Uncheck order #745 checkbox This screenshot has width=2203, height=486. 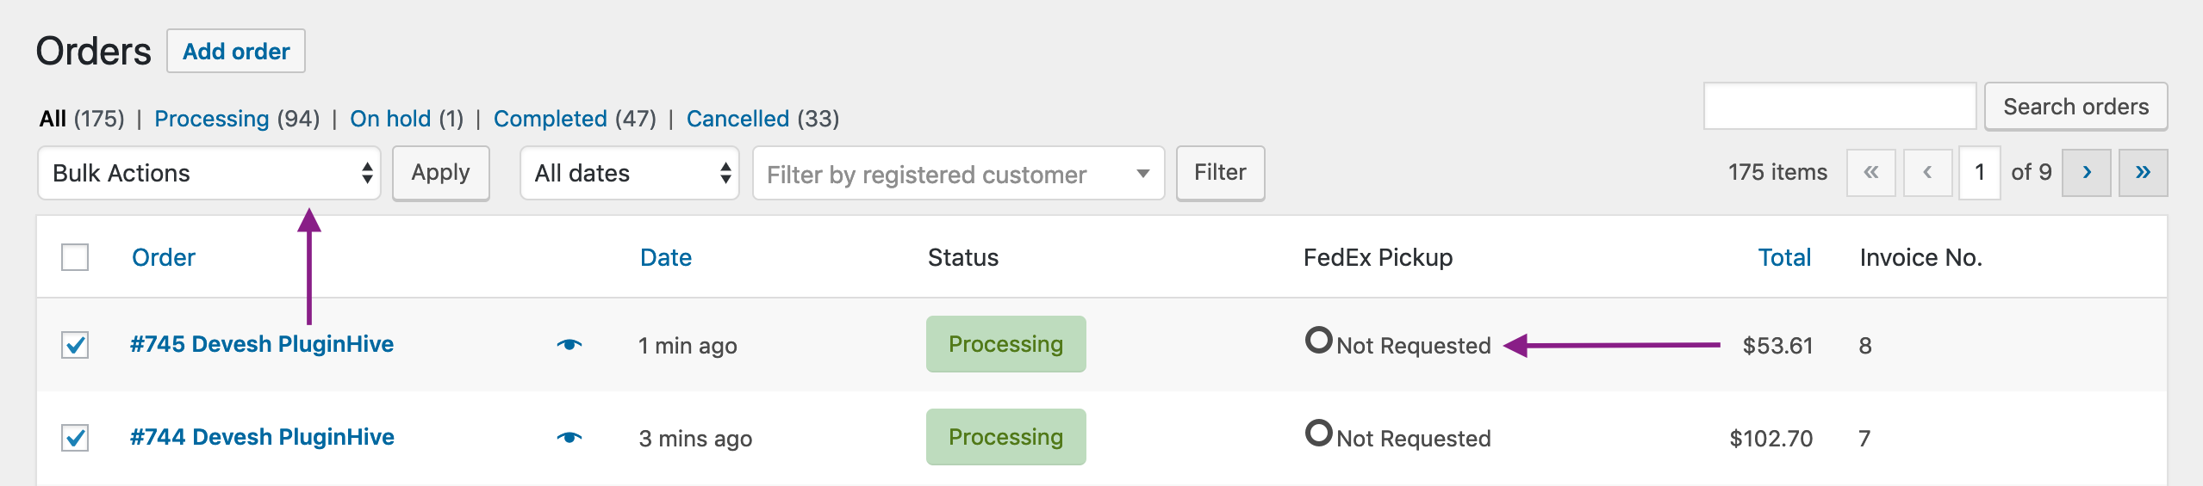tap(75, 345)
